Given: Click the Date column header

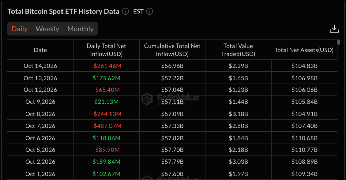Looking at the screenshot, I should point(41,50).
